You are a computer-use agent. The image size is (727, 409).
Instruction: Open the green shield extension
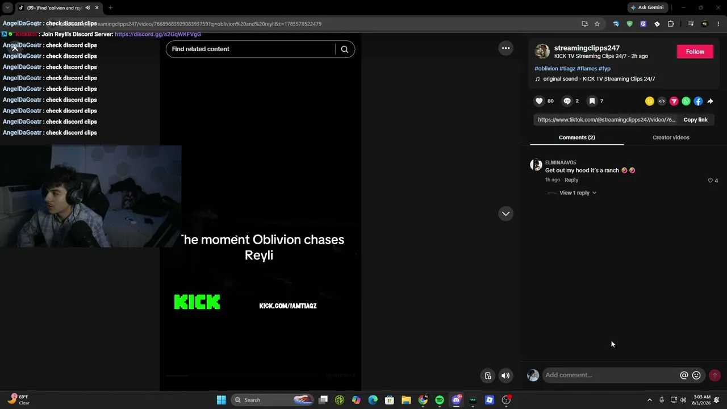tap(629, 24)
